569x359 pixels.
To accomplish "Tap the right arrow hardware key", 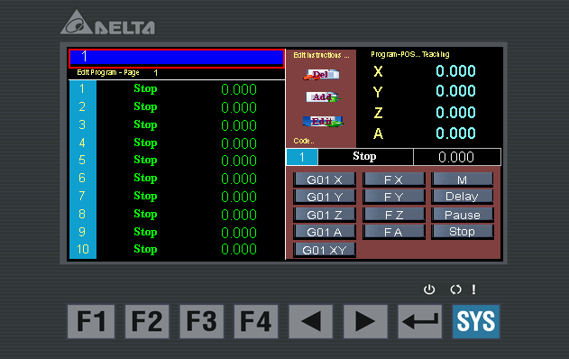I will 365,322.
